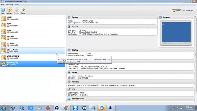
Task: Click the Display section icon
Action: 69,50
